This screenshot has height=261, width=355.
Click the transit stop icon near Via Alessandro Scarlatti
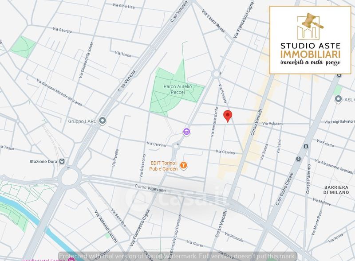pyautogui.click(x=299, y=158)
